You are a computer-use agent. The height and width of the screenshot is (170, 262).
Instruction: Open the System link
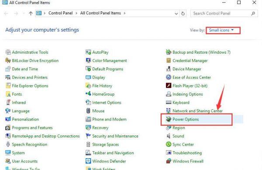18,153
